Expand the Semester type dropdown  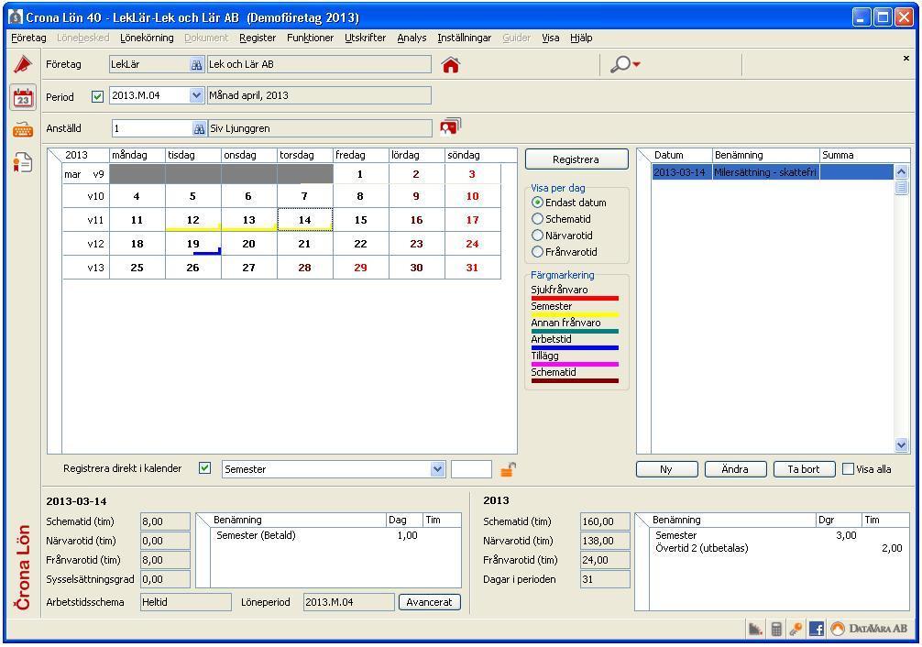coord(437,469)
